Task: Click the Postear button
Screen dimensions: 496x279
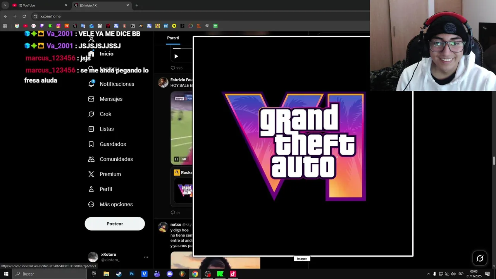Action: [x=115, y=224]
